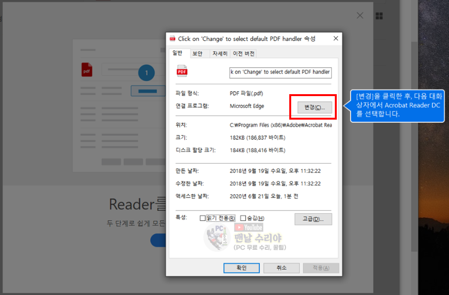
Task: Click the greyed-out 적용(A) apply button
Action: coord(321,268)
